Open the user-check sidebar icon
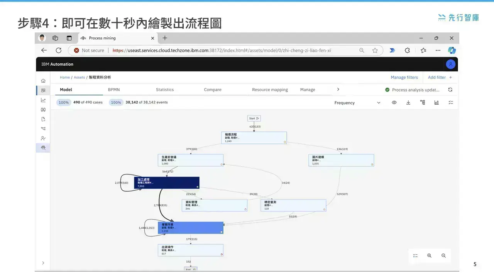This screenshot has height=278, width=494. click(43, 138)
